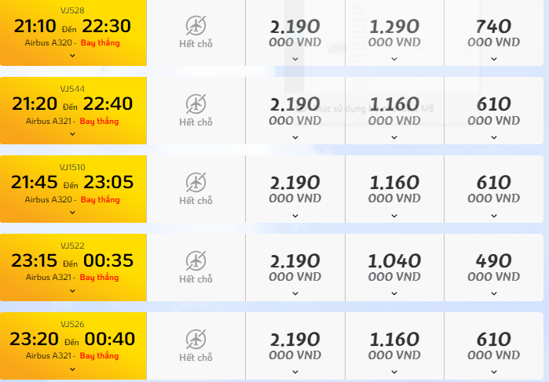Select the 740,000 VND fare on VJ528

[494, 33]
